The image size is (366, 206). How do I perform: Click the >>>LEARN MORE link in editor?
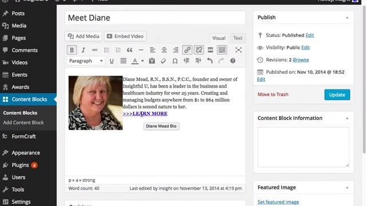pyautogui.click(x=145, y=113)
